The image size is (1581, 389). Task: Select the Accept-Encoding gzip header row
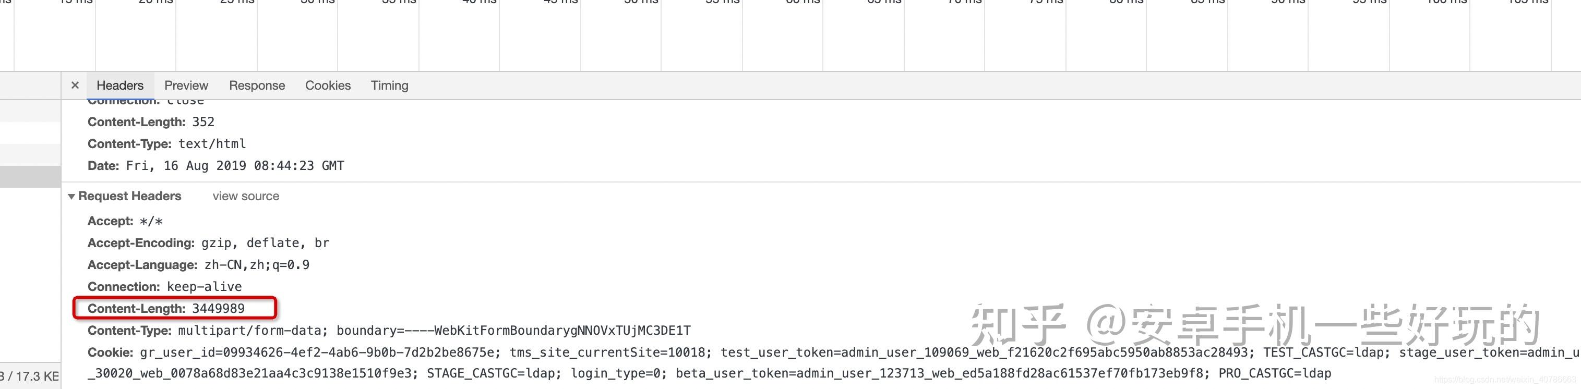coord(208,243)
